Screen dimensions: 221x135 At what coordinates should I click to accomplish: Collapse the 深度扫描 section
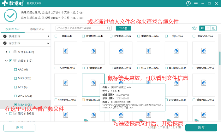click(48, 43)
